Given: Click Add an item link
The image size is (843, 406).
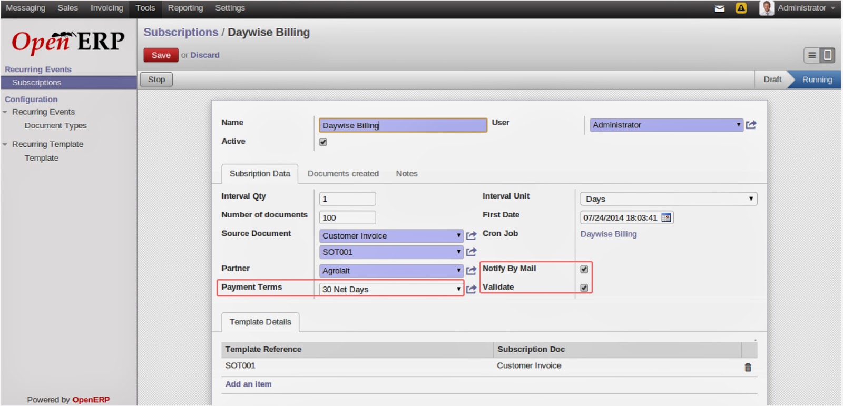Looking at the screenshot, I should pyautogui.click(x=249, y=384).
